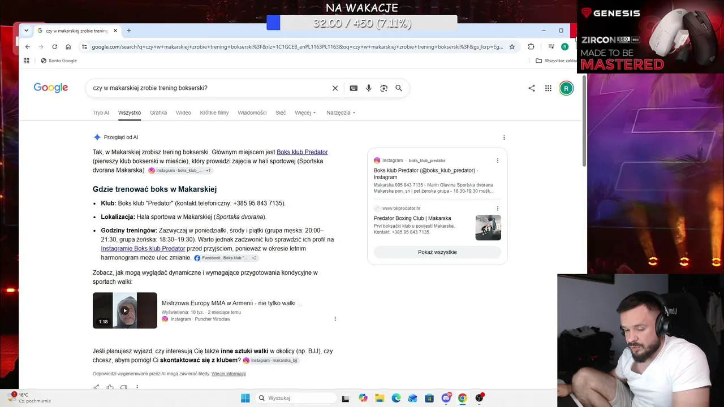The height and width of the screenshot is (407, 724).
Task: Open Microsoft Store from the taskbar
Action: [429, 398]
